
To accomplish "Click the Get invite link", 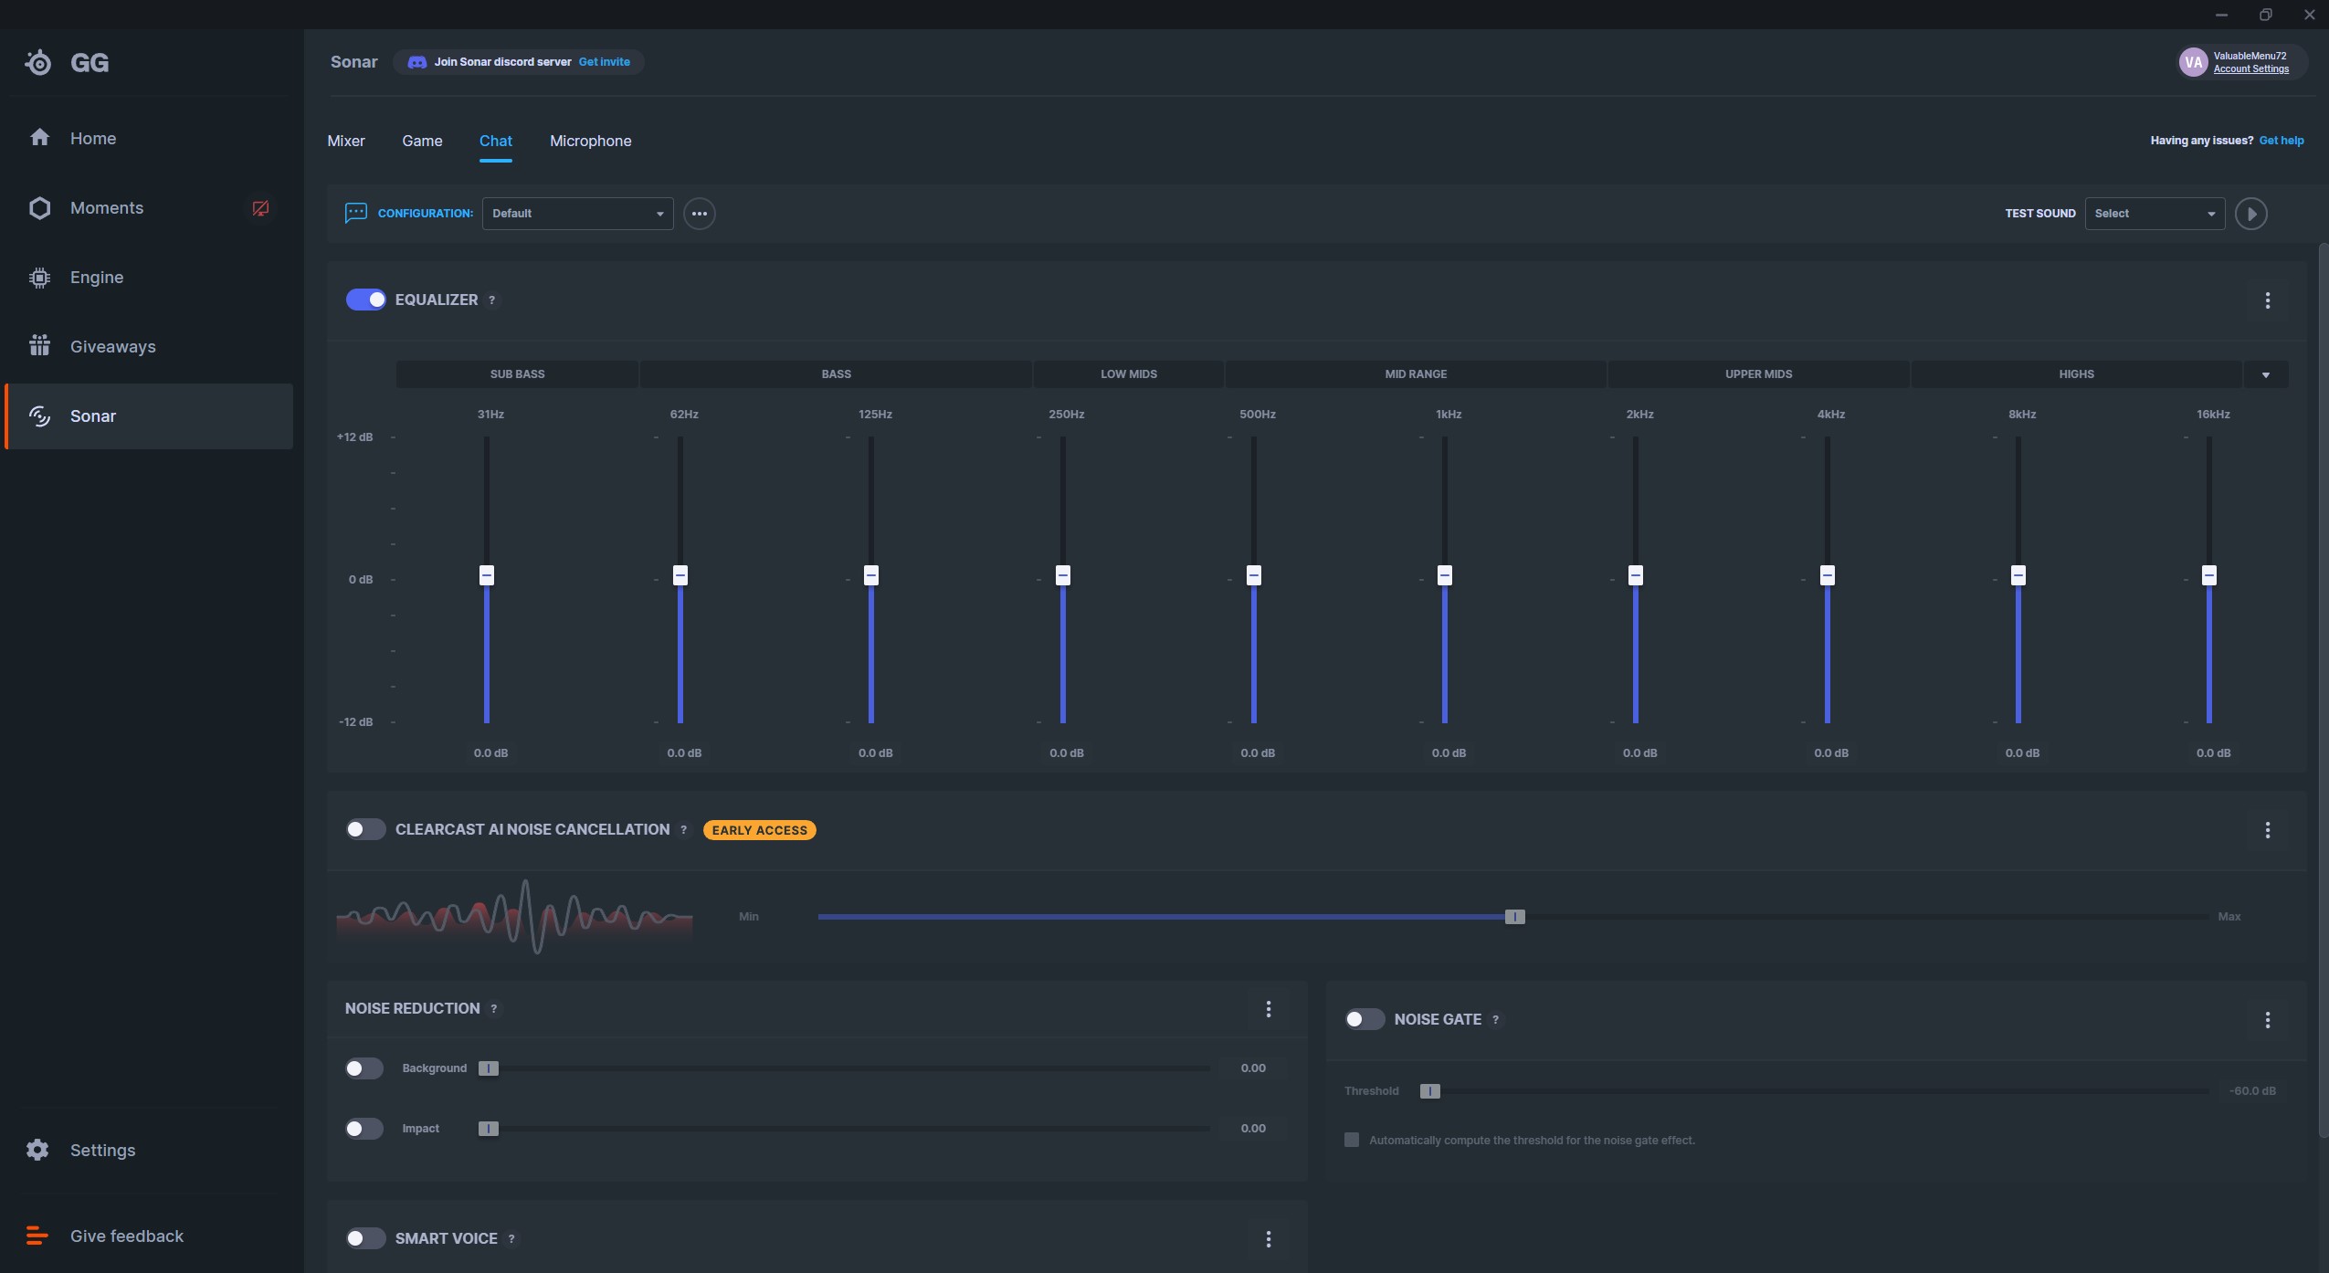I will click(x=604, y=62).
